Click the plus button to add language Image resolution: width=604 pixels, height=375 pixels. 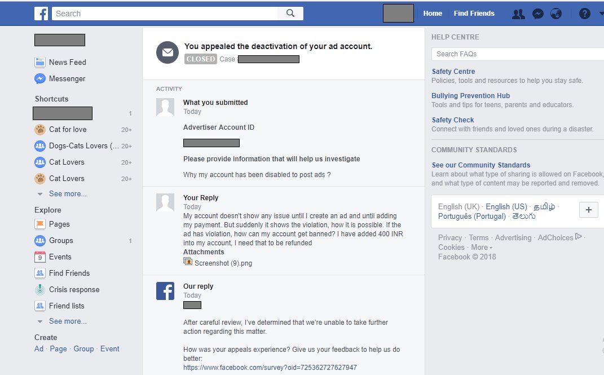pos(589,210)
